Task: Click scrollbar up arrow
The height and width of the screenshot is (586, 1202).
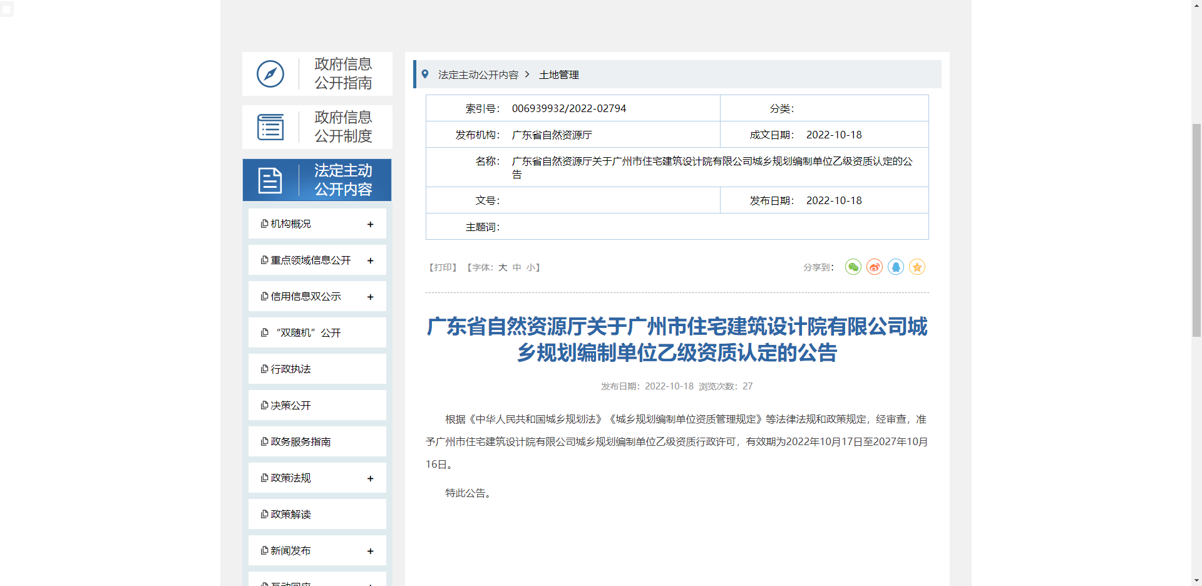Action: click(x=1196, y=5)
